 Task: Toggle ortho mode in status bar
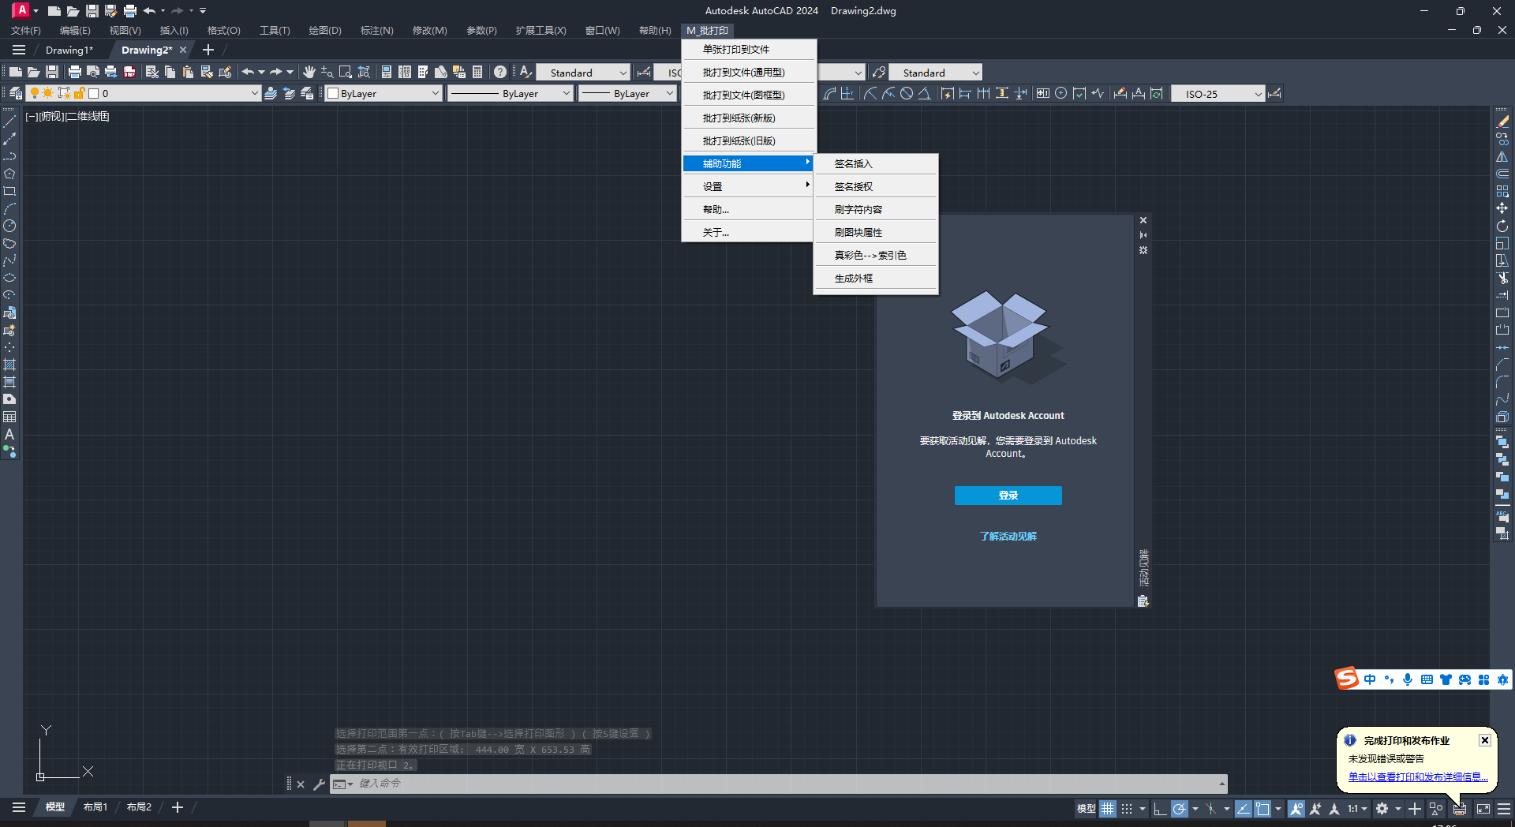pos(1160,809)
